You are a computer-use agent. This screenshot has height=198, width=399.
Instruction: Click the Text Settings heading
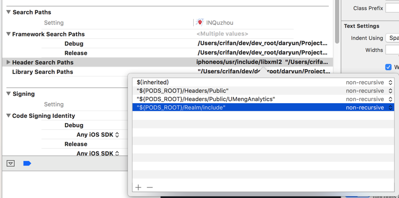tap(361, 26)
